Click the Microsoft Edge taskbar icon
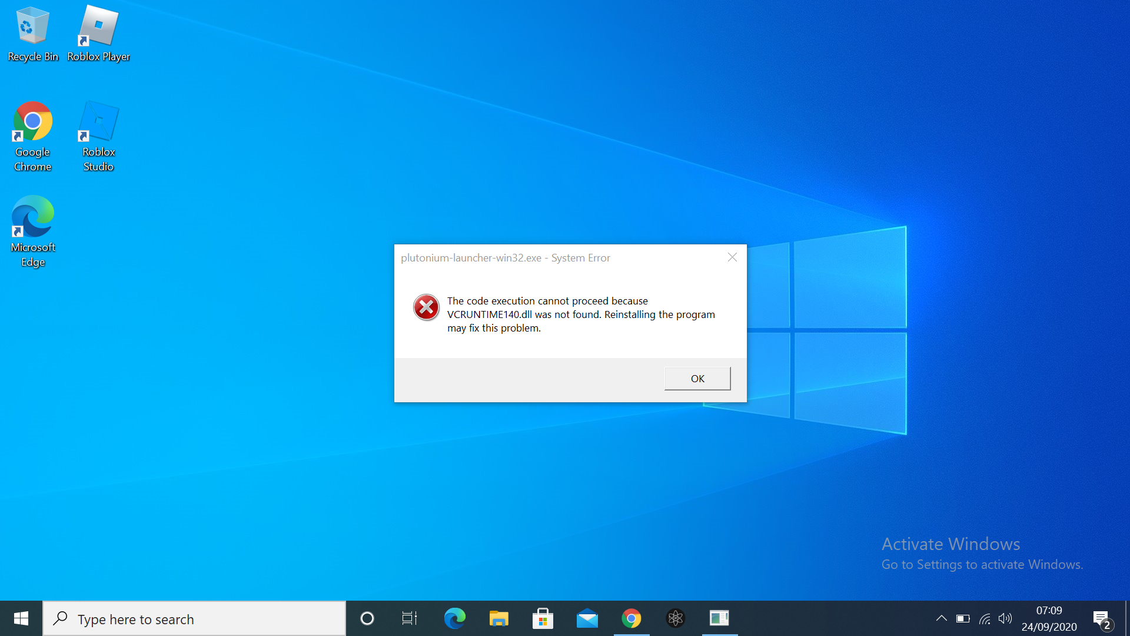1130x636 pixels. coord(456,619)
